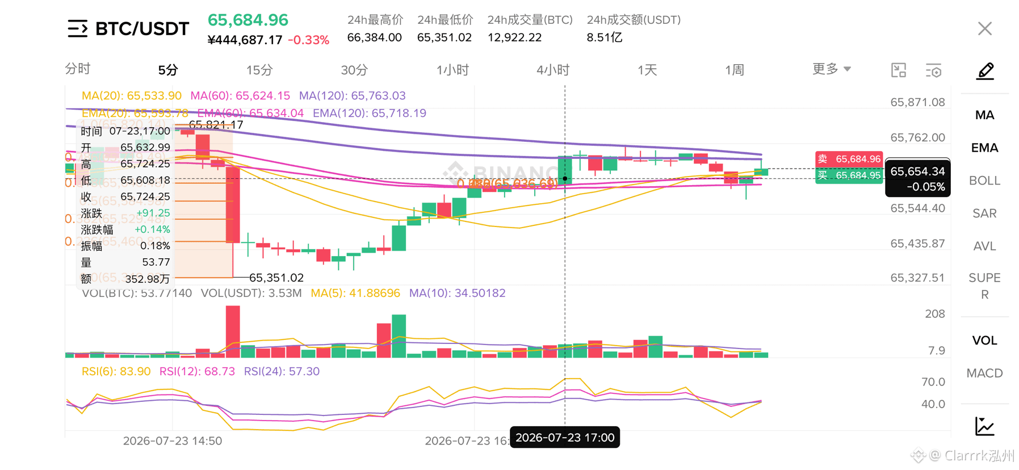Click the 2026-07-23 17:00 crosshair time label
1019x470 pixels.
point(565,438)
